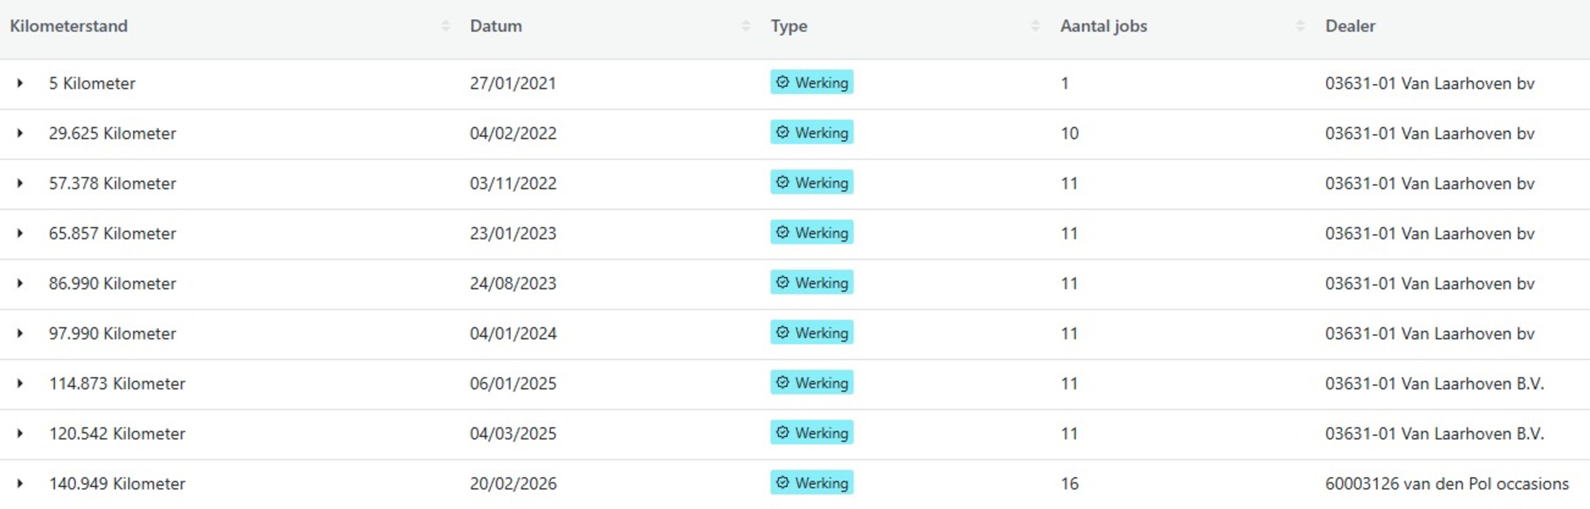Sort table by Aantal jobs column
This screenshot has height=509, width=1590.
point(1300,26)
